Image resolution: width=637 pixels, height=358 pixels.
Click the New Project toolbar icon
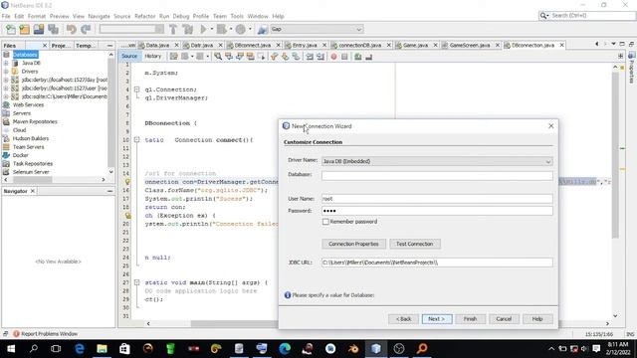pos(24,29)
